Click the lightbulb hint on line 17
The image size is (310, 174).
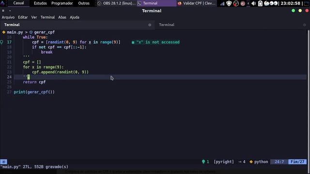point(2,42)
